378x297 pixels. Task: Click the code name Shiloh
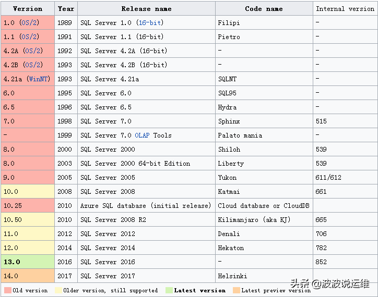[x=229, y=150]
